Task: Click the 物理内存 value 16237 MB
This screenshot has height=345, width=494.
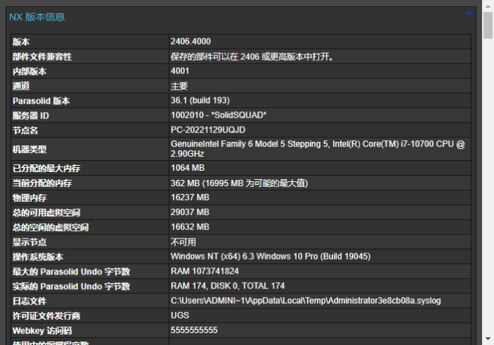Action: 190,198
